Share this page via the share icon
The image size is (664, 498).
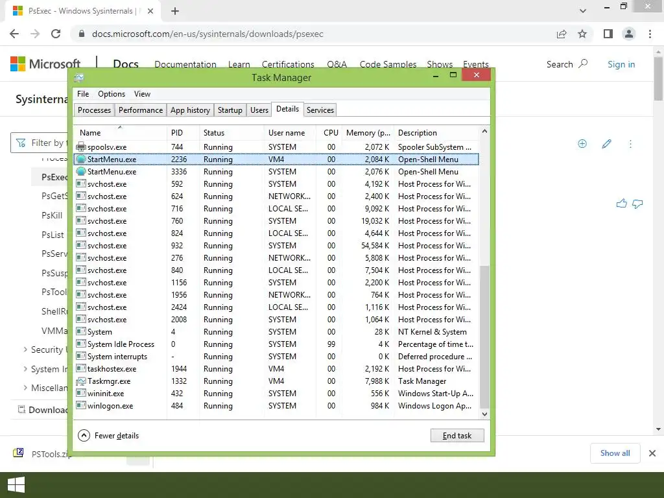pyautogui.click(x=562, y=34)
